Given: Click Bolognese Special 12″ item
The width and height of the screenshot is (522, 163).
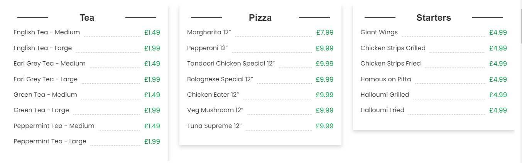Looking at the screenshot, I should click(x=220, y=79).
